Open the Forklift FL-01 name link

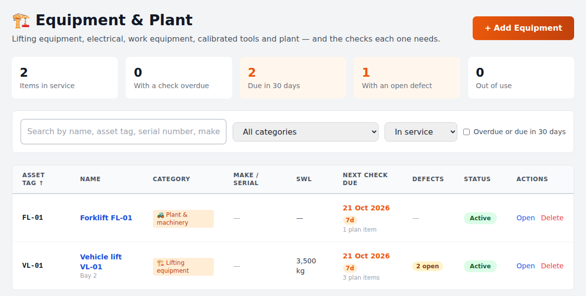point(106,218)
